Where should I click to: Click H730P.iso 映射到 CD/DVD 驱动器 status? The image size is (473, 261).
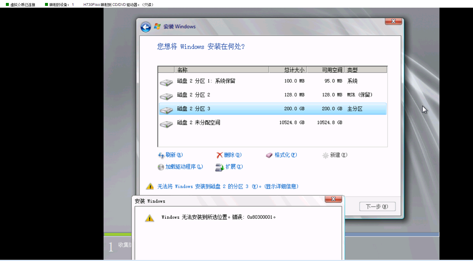point(118,5)
